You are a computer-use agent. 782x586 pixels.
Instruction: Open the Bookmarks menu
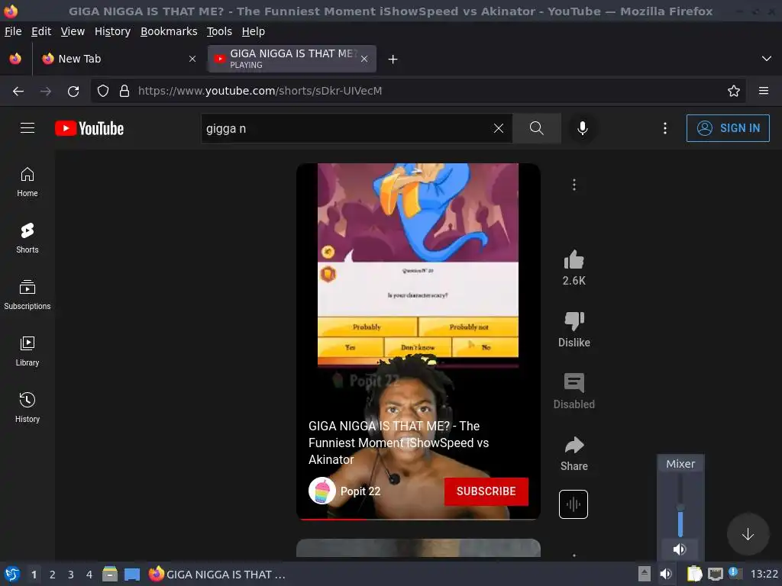tap(169, 31)
